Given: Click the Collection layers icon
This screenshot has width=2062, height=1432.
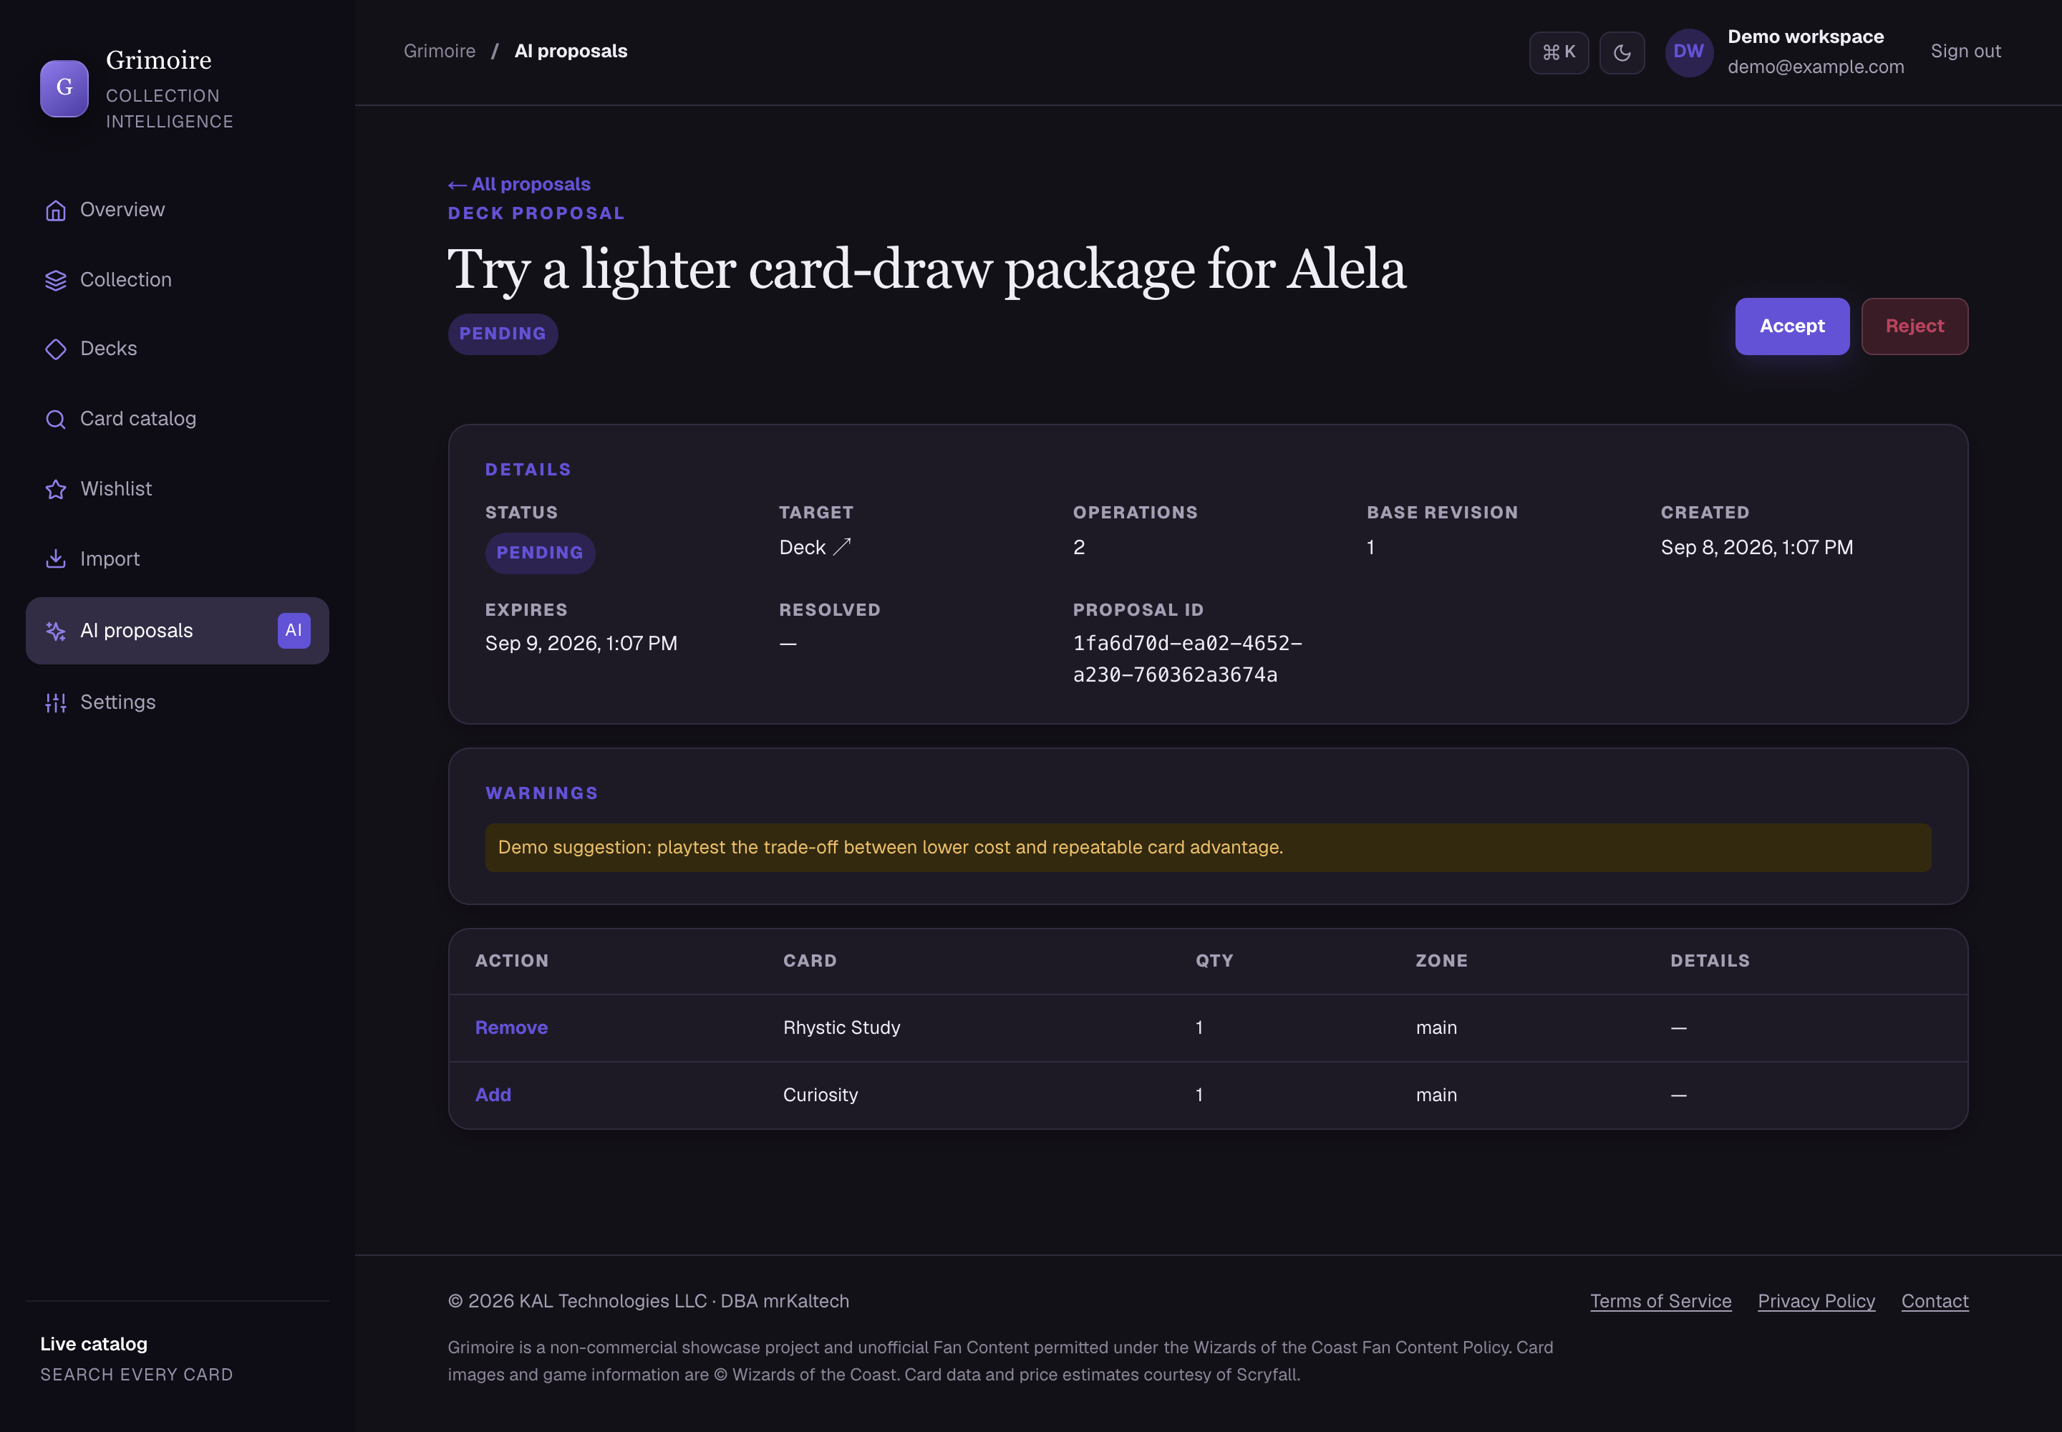Looking at the screenshot, I should 56,280.
